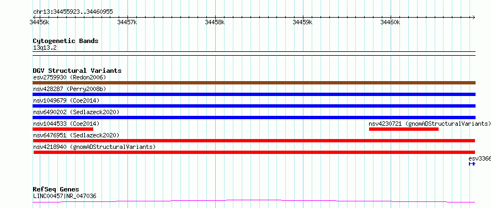The height and width of the screenshot is (208, 491).
Task: Click the ruler's right arrowhead
Action: point(474,17)
